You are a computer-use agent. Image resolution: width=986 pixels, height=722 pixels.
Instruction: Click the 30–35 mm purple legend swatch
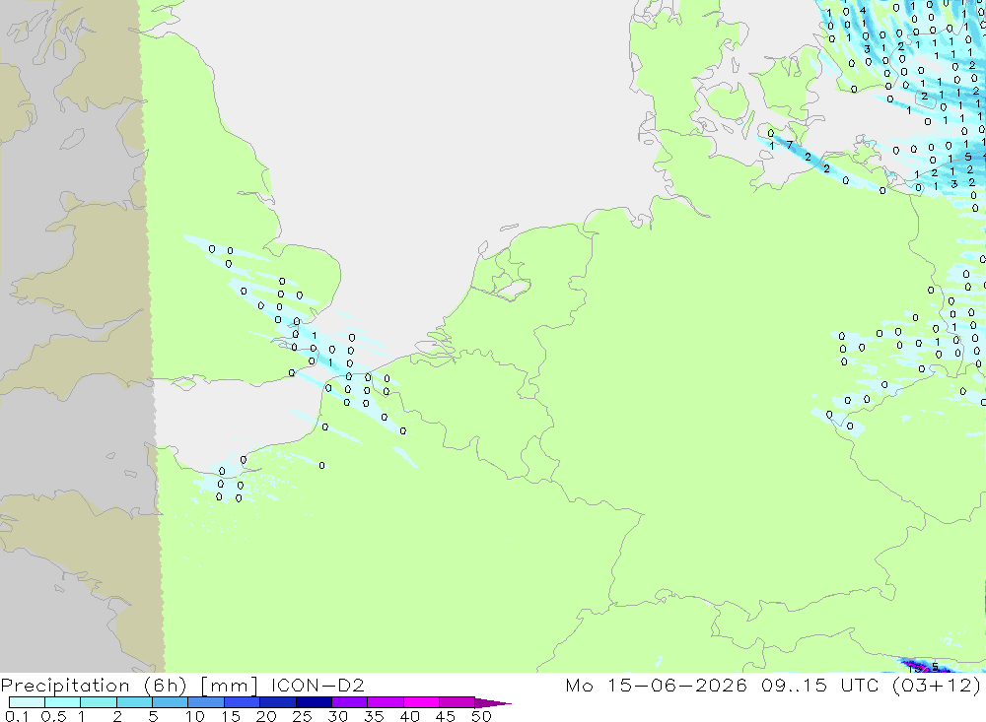pos(350,702)
